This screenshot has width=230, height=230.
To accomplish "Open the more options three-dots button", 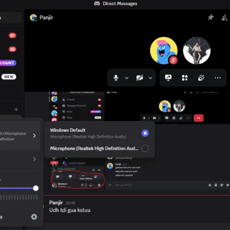I will coord(218,78).
